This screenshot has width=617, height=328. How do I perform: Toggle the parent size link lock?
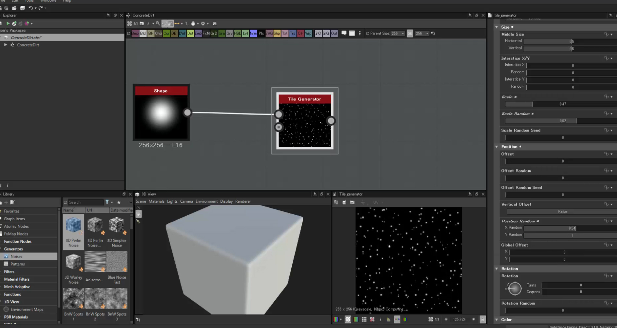pos(410,33)
